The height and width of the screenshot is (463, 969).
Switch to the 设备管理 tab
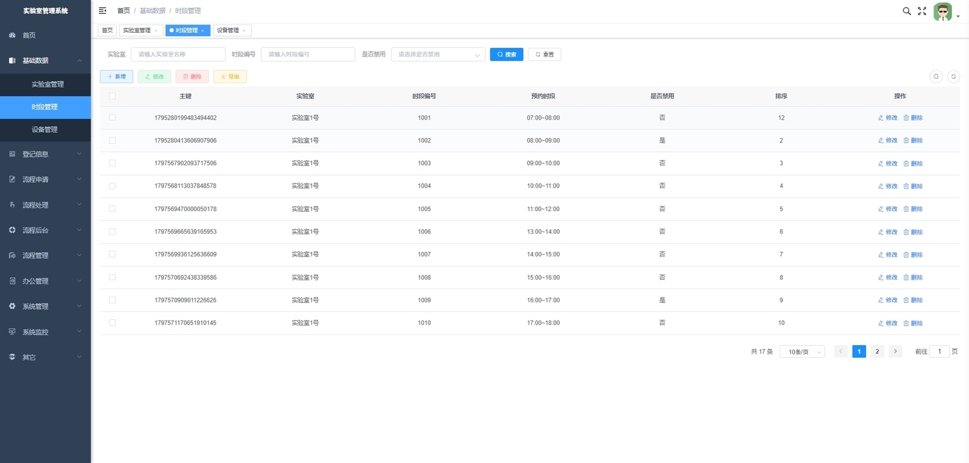[232, 30]
